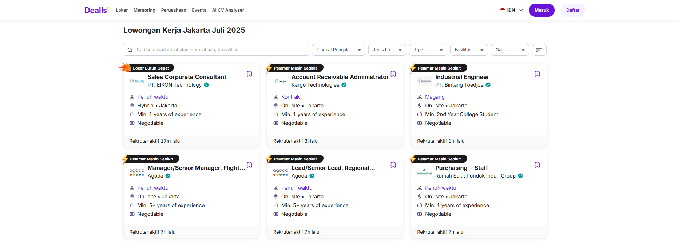The height and width of the screenshot is (242, 678).
Task: Bookmark the Account Receivable Administrator job
Action: (x=393, y=74)
